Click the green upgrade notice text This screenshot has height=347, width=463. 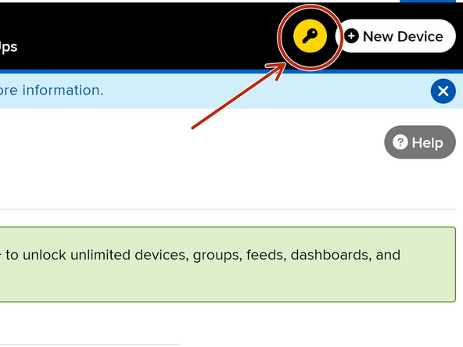(x=200, y=256)
